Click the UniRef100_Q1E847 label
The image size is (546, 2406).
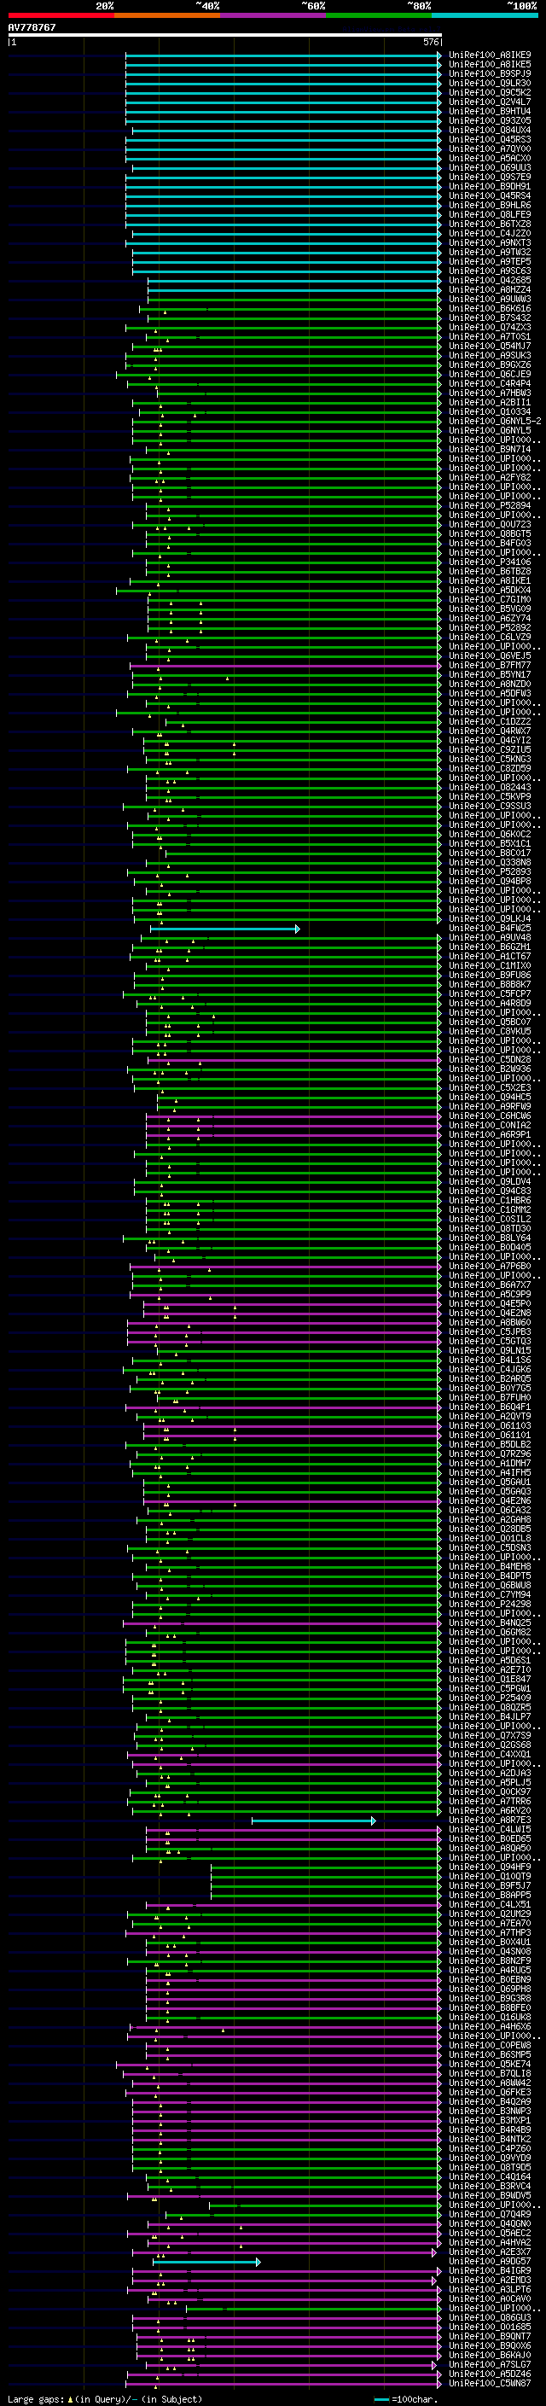pos(490,1680)
